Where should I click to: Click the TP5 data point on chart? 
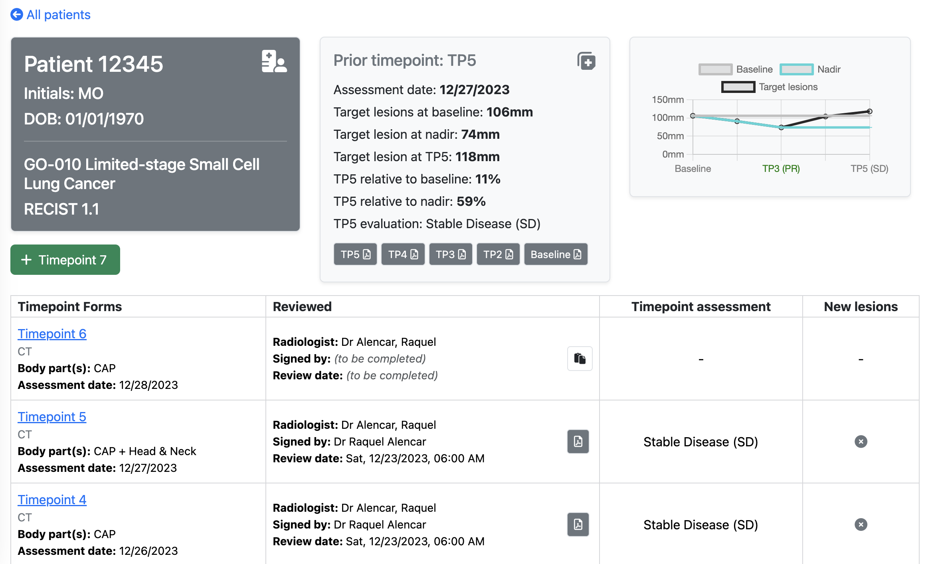(869, 111)
